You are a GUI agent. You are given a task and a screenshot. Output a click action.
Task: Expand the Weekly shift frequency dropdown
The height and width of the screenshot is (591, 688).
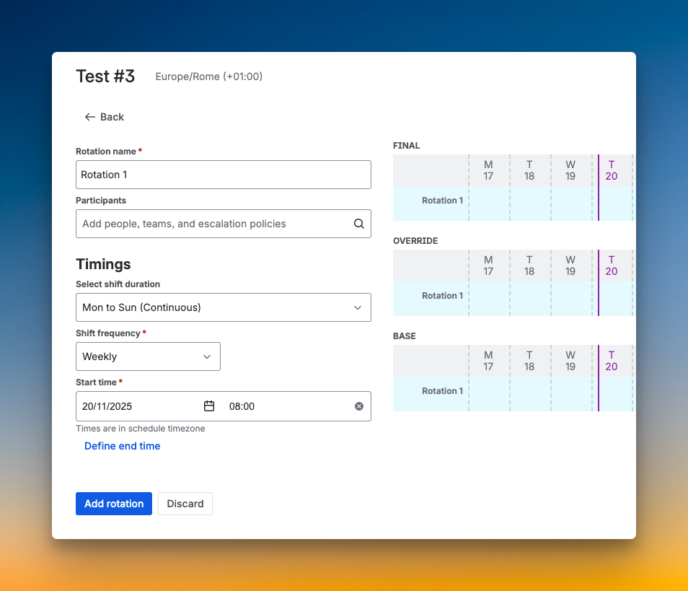tap(148, 356)
